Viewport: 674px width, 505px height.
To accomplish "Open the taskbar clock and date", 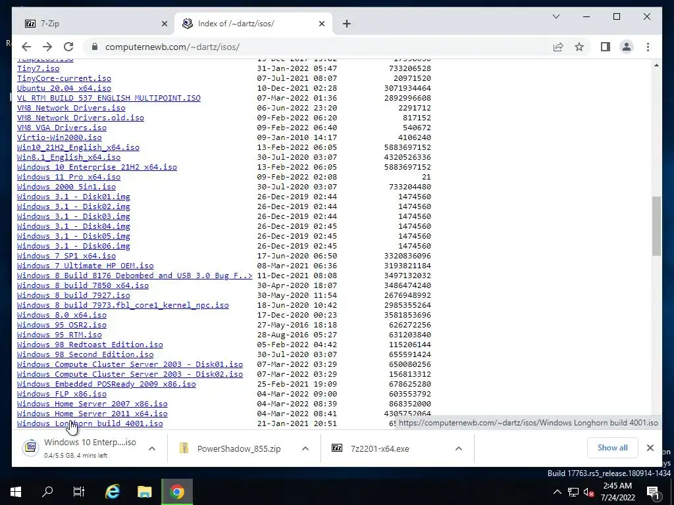I will click(x=617, y=492).
